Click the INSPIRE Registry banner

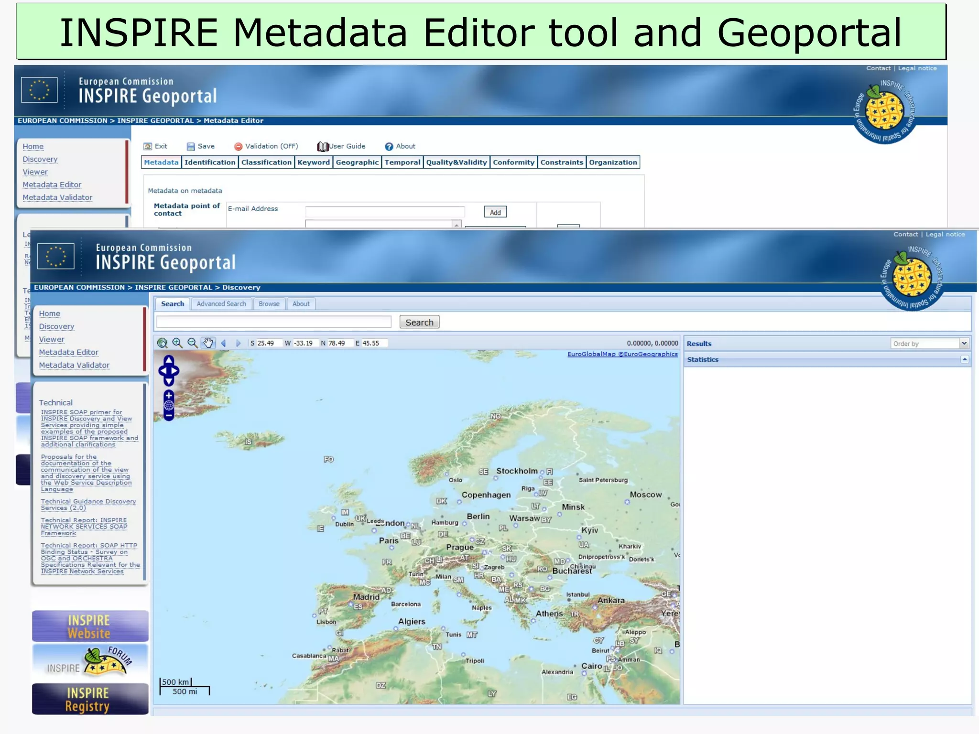tap(90, 699)
